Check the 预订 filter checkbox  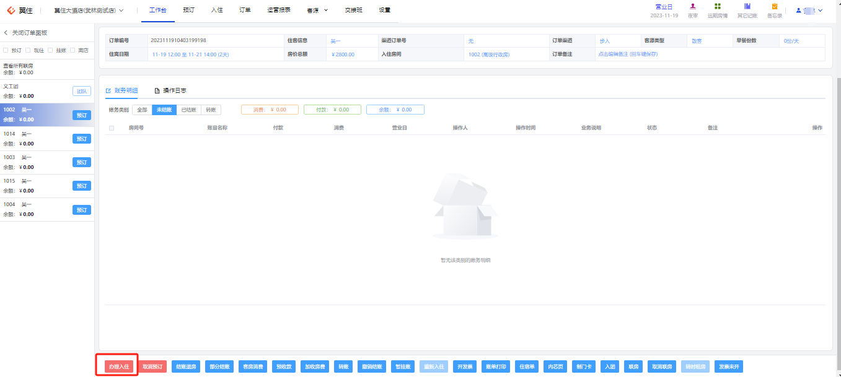[6, 50]
